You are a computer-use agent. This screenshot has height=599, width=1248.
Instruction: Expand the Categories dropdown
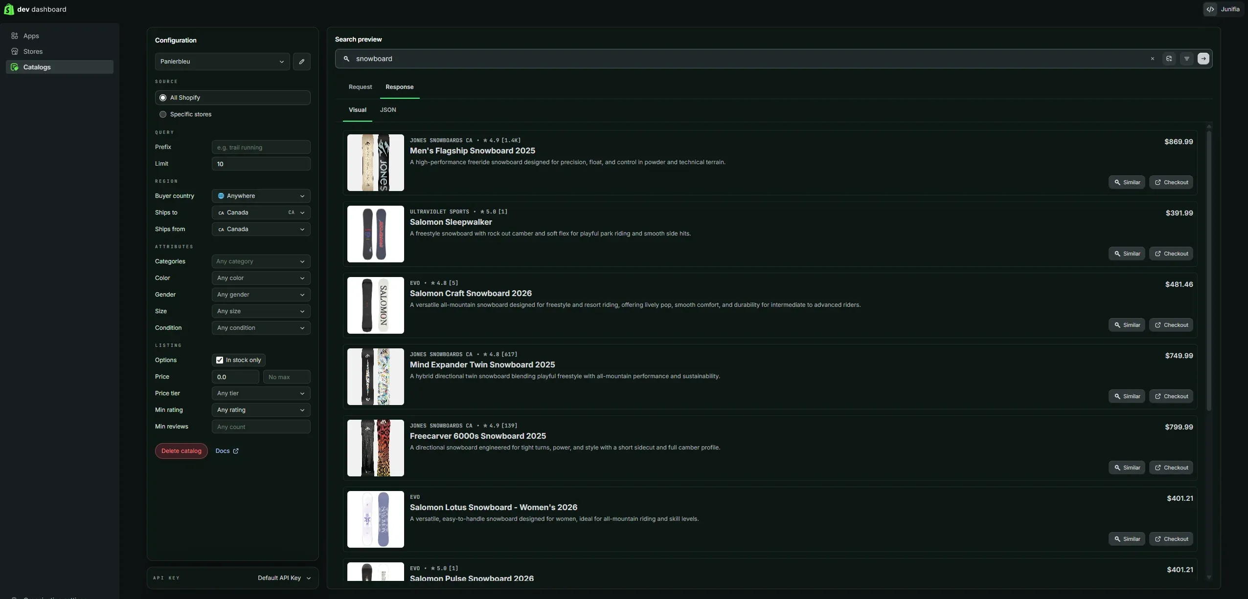(x=261, y=261)
